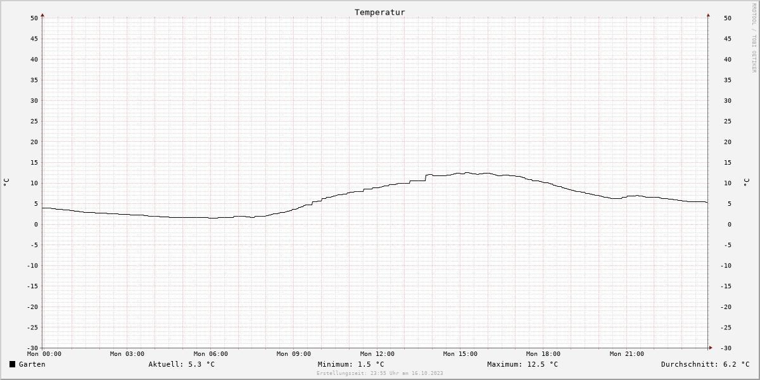The height and width of the screenshot is (380, 760).
Task: Click the 'Mon 09:00' time axis label
Action: [x=294, y=354]
